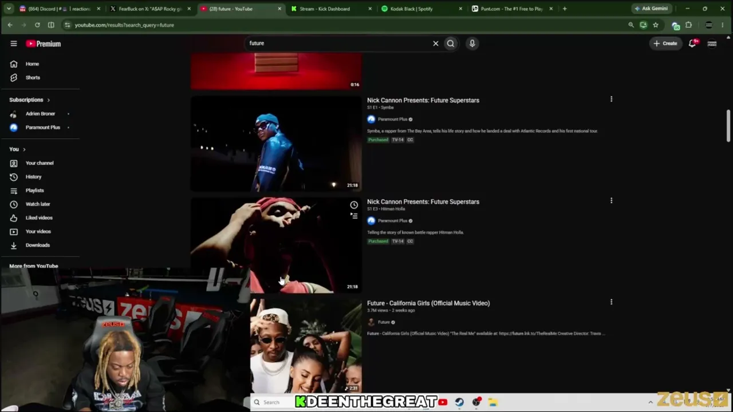733x412 pixels.
Task: Save Hitman Holla episode to Watch later
Action: tap(354, 205)
